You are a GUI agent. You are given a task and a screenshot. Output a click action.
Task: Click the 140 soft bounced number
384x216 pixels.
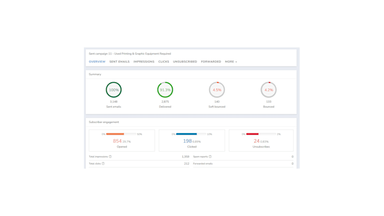click(217, 102)
